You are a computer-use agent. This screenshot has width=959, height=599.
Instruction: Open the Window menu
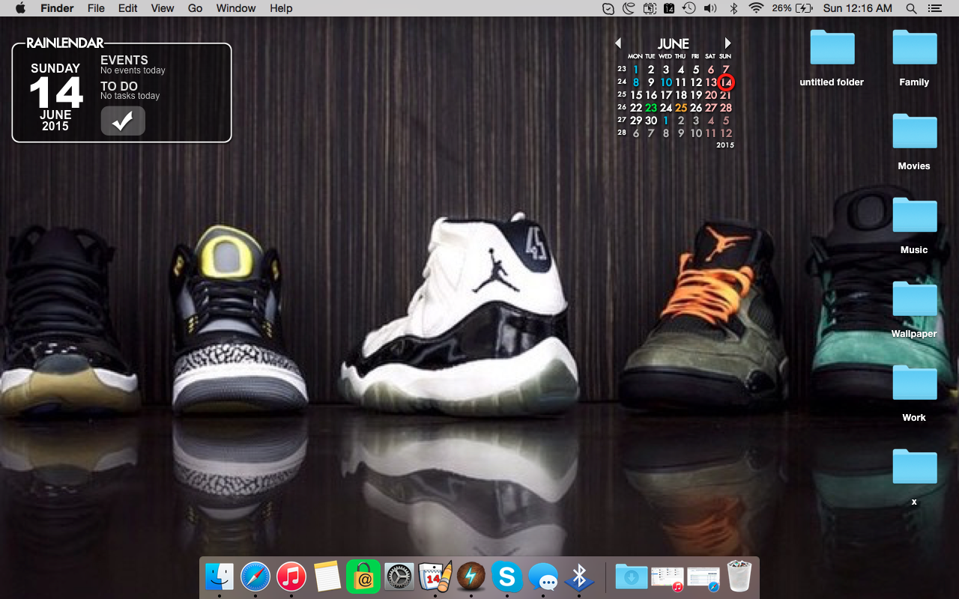[x=236, y=8]
